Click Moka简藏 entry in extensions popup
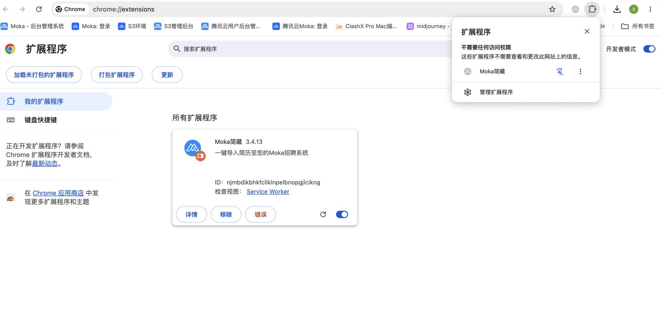This screenshot has height=326, width=661. tap(492, 71)
